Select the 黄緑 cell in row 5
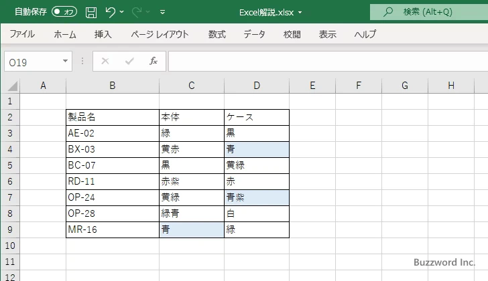This screenshot has height=281, width=488. 257,165
